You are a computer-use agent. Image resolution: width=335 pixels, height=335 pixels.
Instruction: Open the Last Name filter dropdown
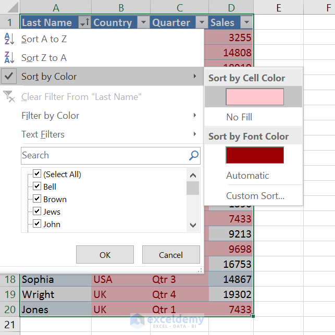coord(85,22)
